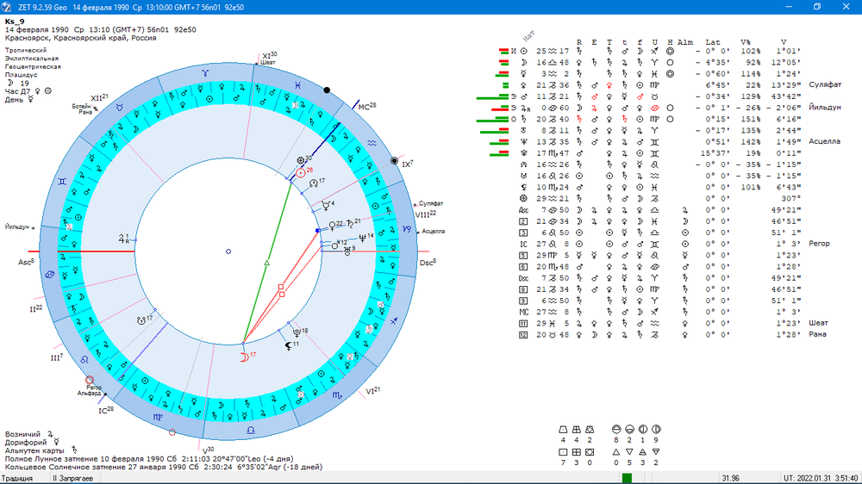Select the V% column header in table
The image size is (862, 484).
click(745, 42)
